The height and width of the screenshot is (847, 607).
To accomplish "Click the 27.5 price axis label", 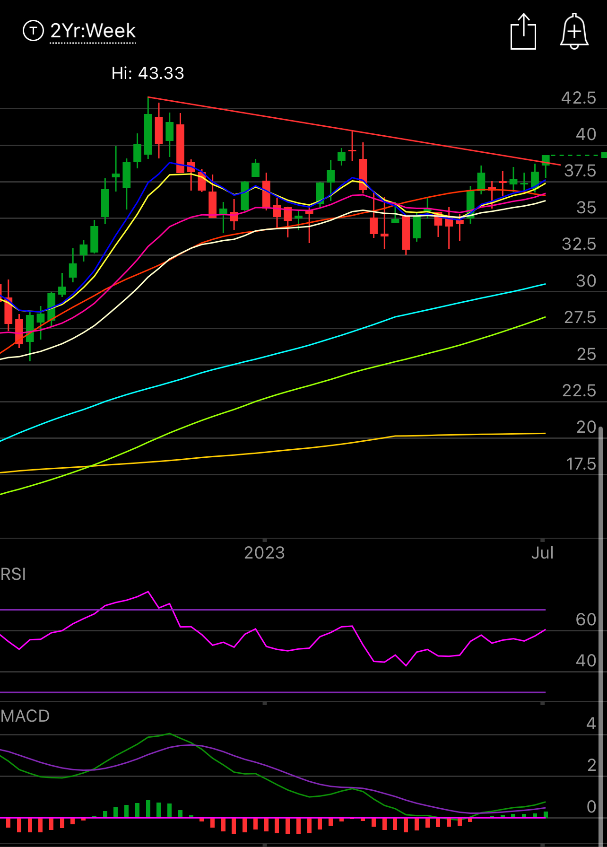I will point(580,317).
